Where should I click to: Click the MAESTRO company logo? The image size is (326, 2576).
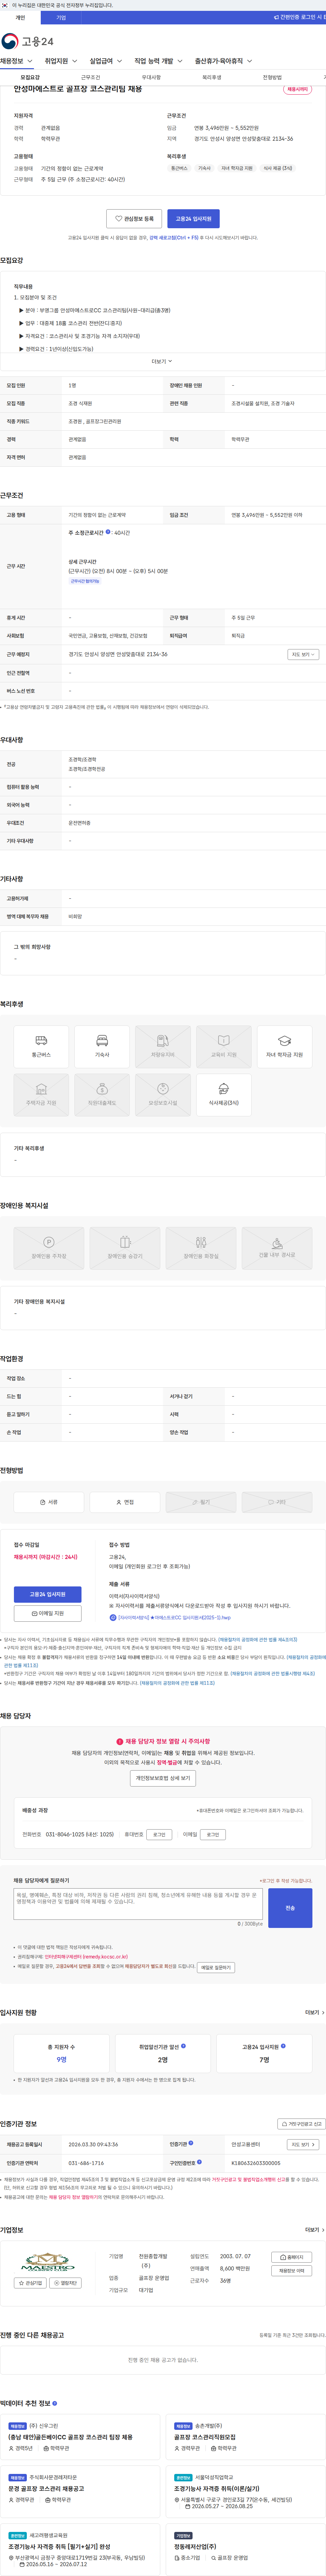pyautogui.click(x=48, y=2262)
